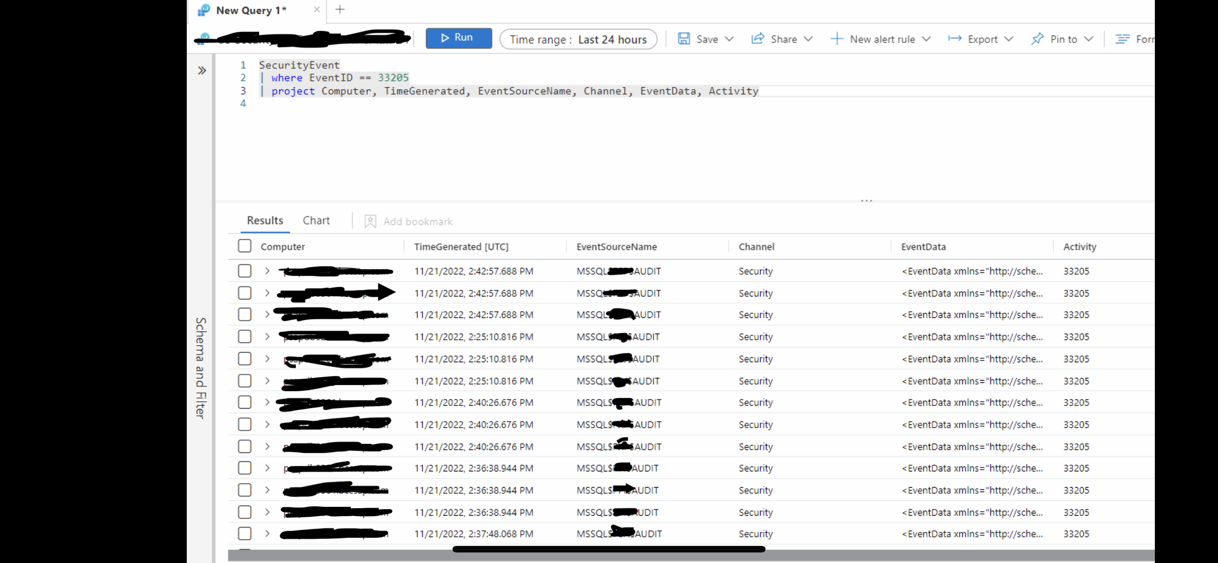This screenshot has width=1218, height=563.
Task: Expand the Schema and Filter panel chevrons
Action: pyautogui.click(x=202, y=71)
